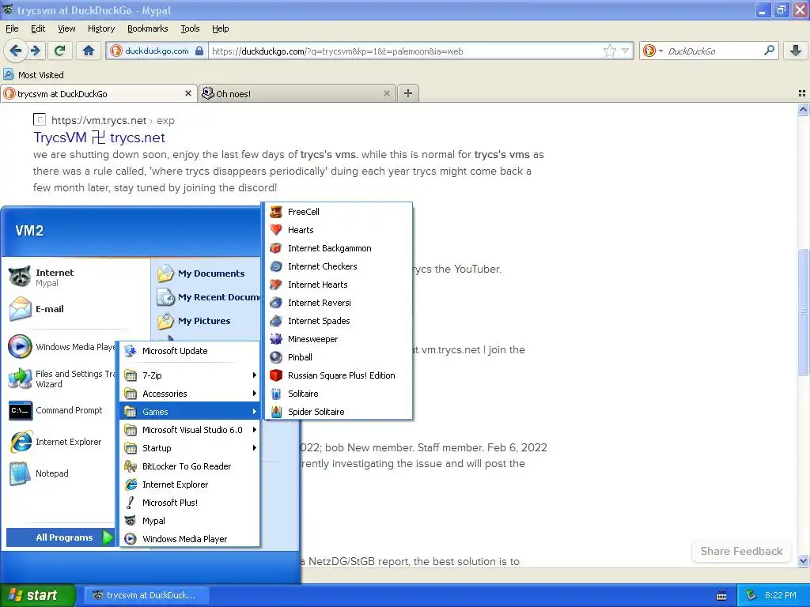Image resolution: width=810 pixels, height=607 pixels.
Task: Open the View menu
Action: (66, 28)
